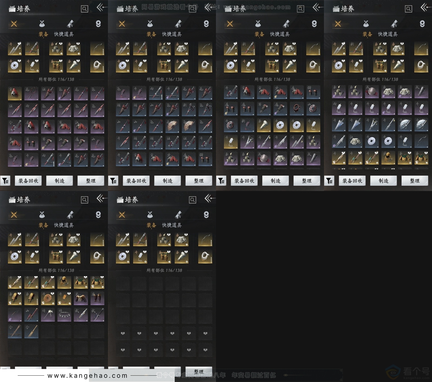Screen dimensions: 432x382
Task: Select the badge category in top-left panel
Action: click(98, 24)
